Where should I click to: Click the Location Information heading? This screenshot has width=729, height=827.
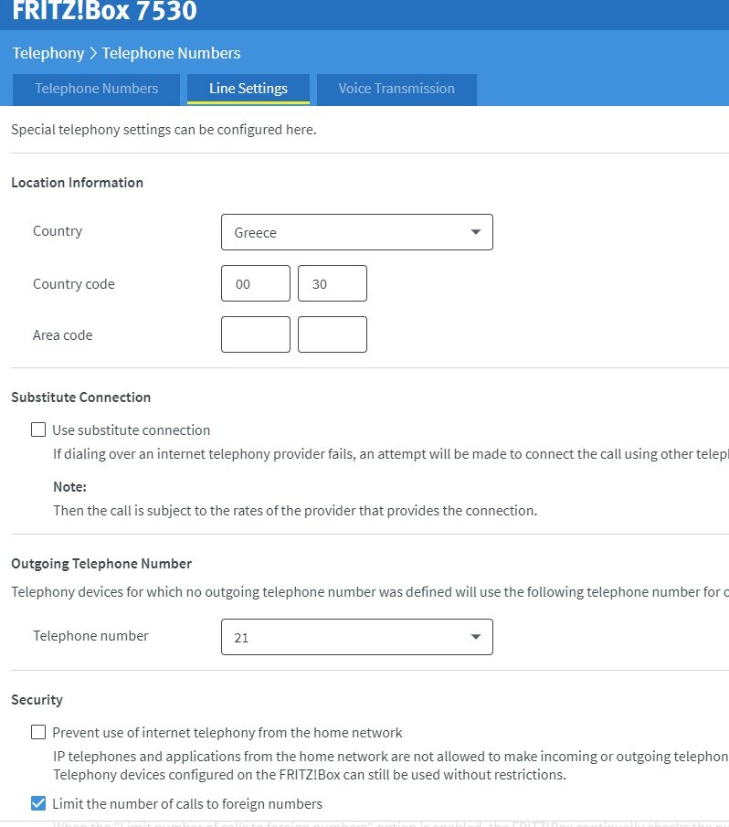click(77, 183)
